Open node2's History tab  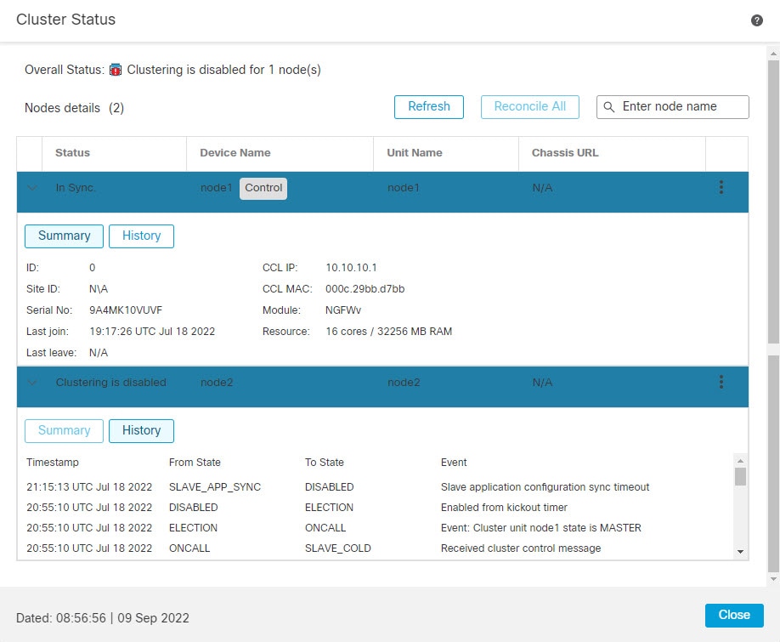click(x=141, y=430)
